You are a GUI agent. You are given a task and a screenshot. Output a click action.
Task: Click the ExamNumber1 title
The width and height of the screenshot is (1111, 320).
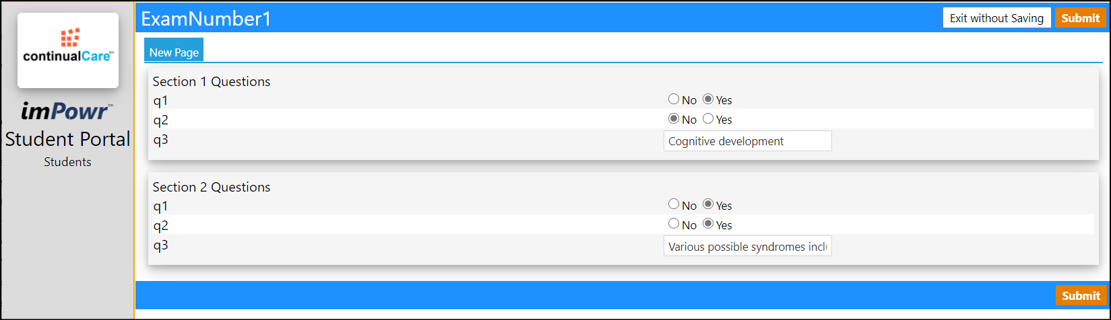click(x=206, y=19)
